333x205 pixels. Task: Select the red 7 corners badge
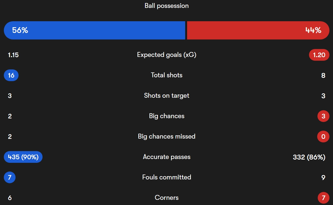click(x=323, y=198)
